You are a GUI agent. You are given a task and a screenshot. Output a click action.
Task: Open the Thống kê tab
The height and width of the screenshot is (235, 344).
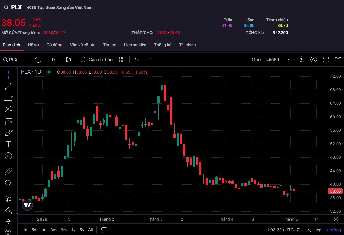click(x=162, y=45)
